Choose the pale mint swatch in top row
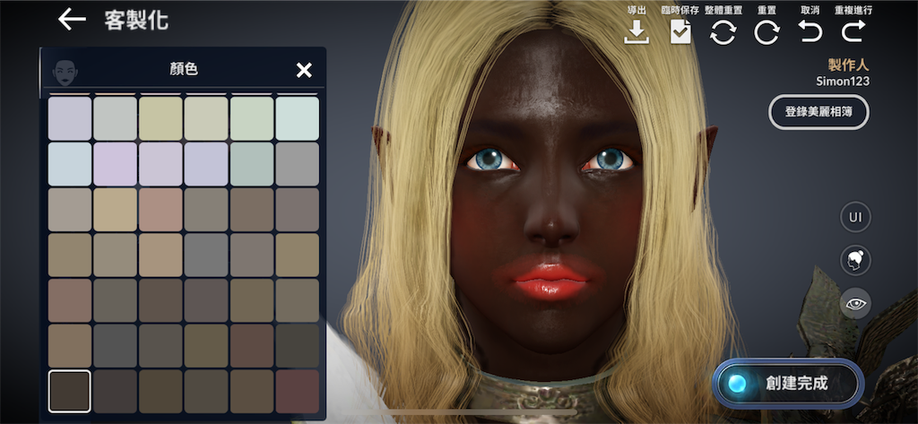This screenshot has width=918, height=424. click(x=298, y=118)
